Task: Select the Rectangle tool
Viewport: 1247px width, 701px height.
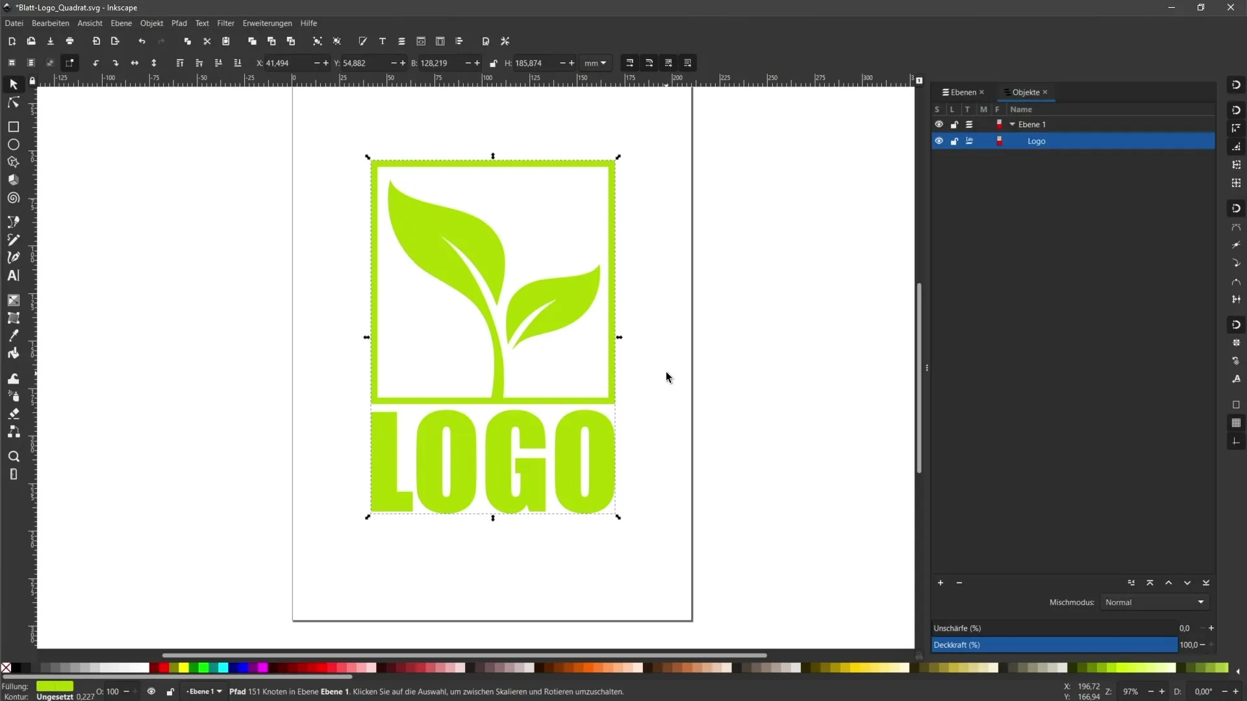Action: [x=13, y=126]
